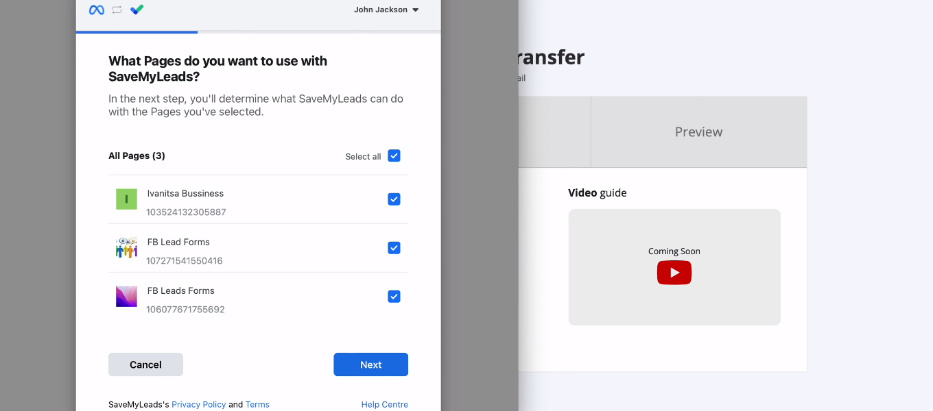The height and width of the screenshot is (411, 933).
Task: Open the Privacy Policy link
Action: click(198, 404)
